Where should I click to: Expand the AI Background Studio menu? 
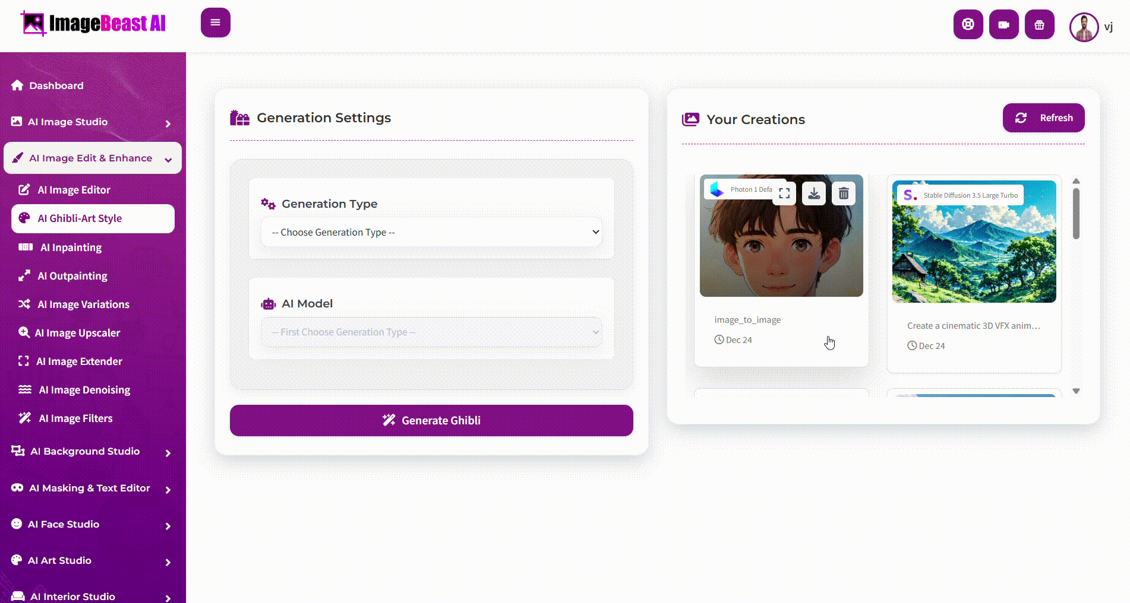(x=92, y=452)
